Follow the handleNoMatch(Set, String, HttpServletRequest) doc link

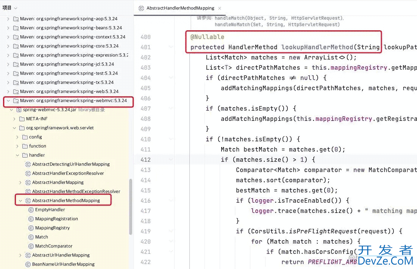(x=277, y=25)
